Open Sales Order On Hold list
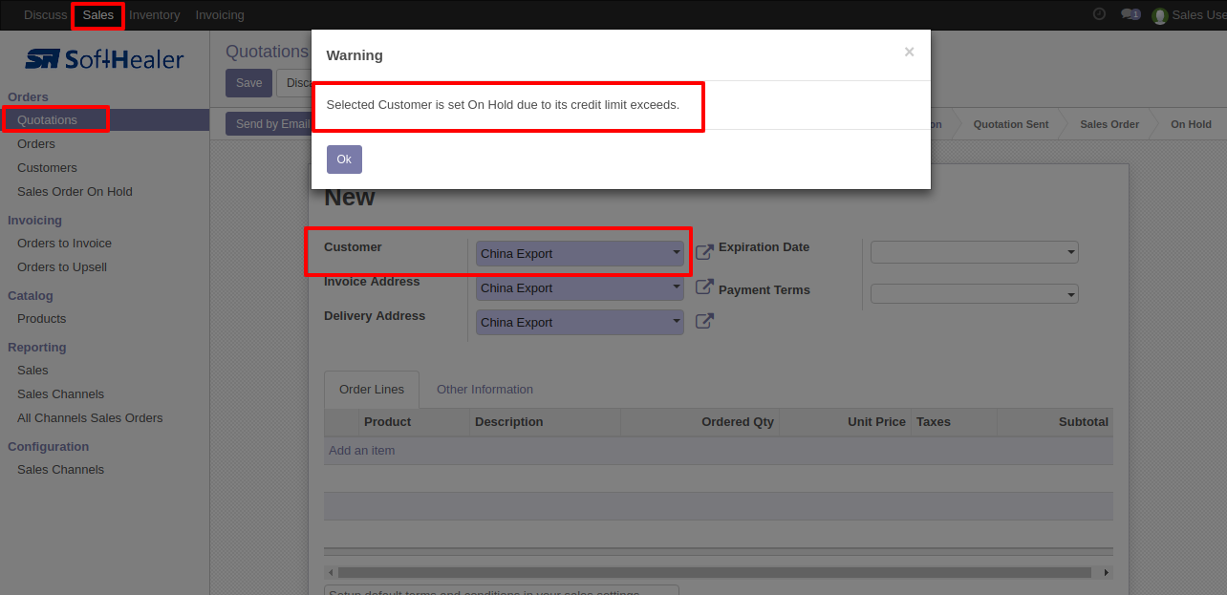 pyautogui.click(x=75, y=191)
